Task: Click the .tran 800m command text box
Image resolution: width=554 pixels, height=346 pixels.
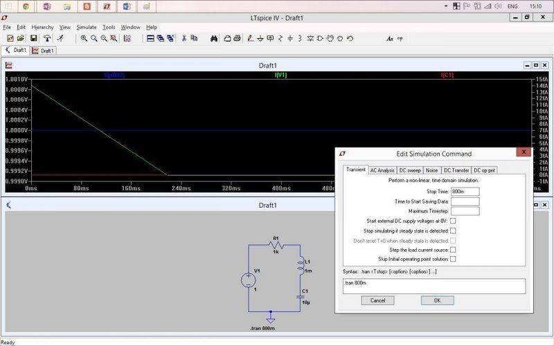Action: 434,286
